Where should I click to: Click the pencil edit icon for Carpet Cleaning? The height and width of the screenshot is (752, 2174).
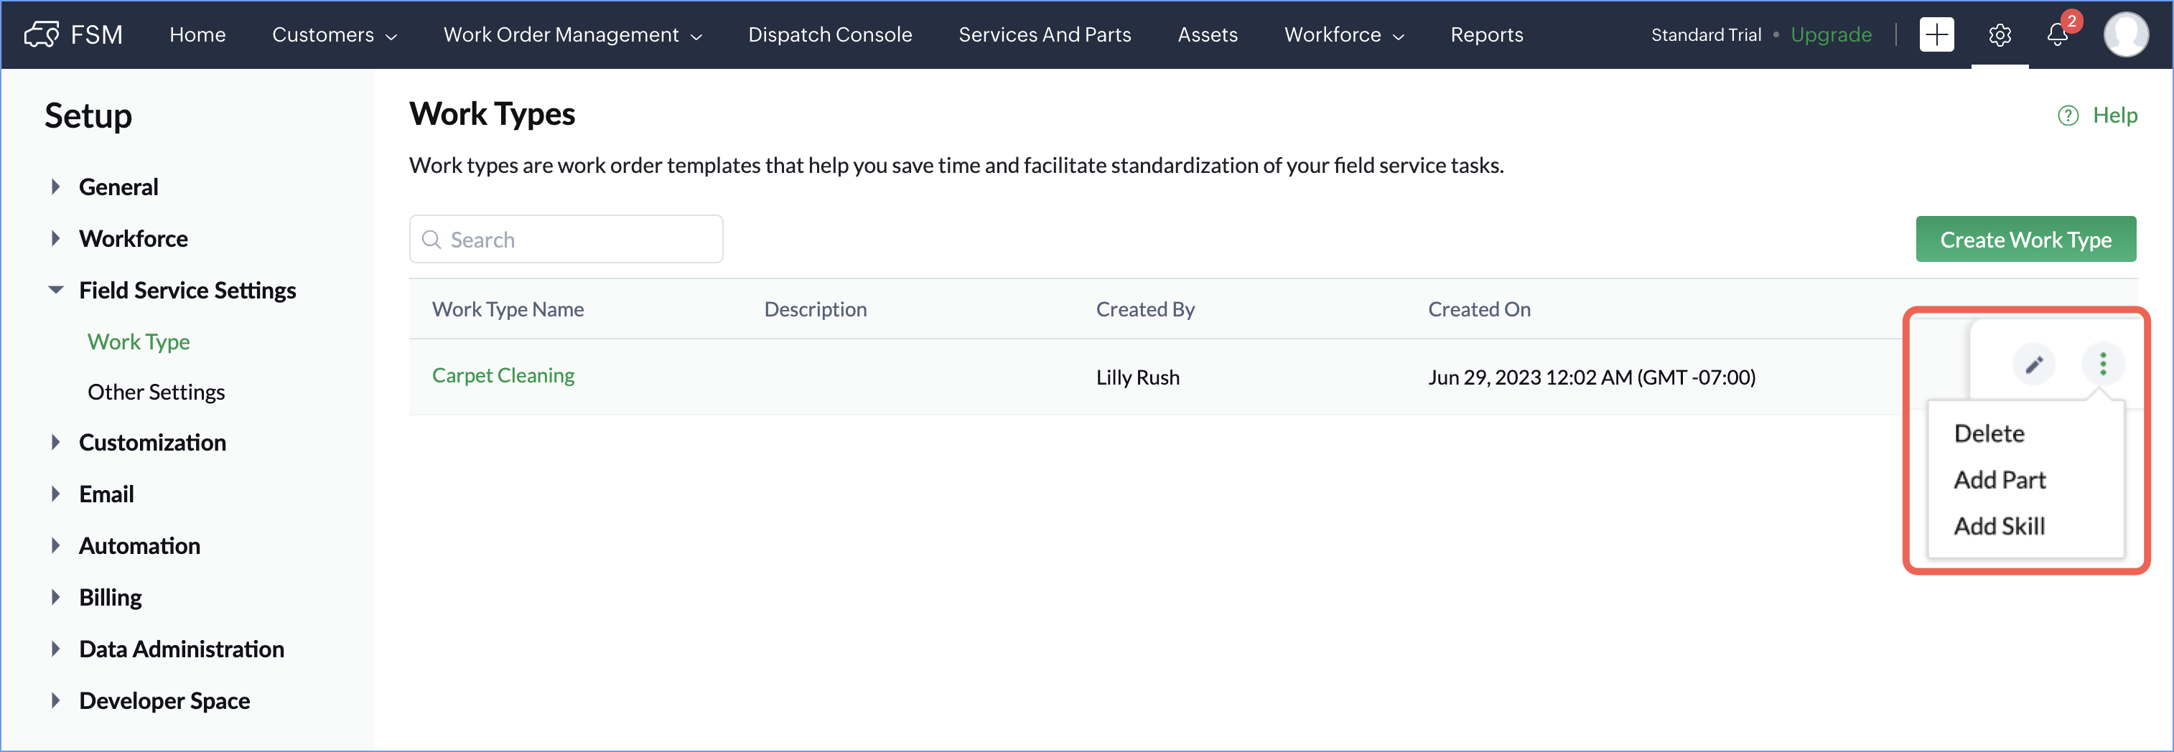coord(2034,365)
